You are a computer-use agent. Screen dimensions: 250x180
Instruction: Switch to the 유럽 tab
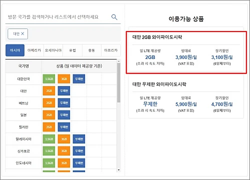72,50
